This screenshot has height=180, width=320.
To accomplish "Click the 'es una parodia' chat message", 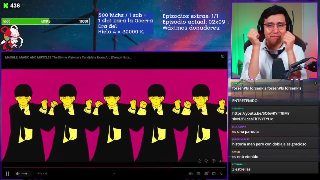I will pyautogui.click(x=245, y=131).
